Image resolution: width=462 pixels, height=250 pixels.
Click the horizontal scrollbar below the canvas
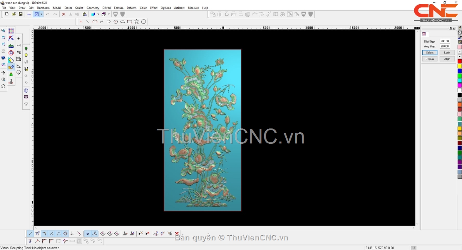224,228
